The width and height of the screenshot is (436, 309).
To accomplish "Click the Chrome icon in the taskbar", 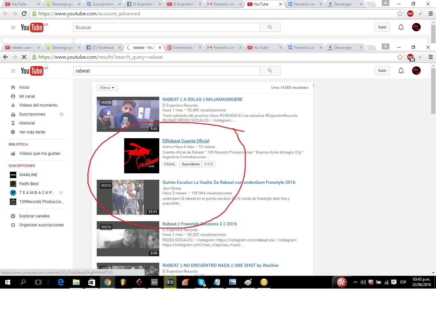I will tap(108, 282).
